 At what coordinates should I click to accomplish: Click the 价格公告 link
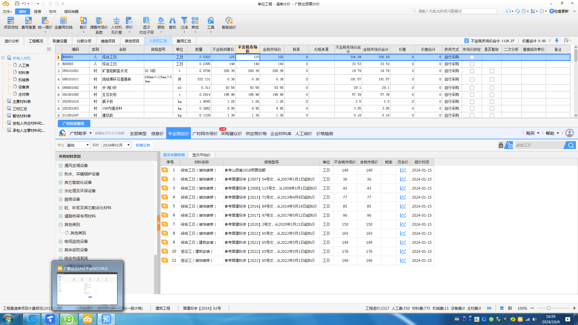(x=143, y=145)
